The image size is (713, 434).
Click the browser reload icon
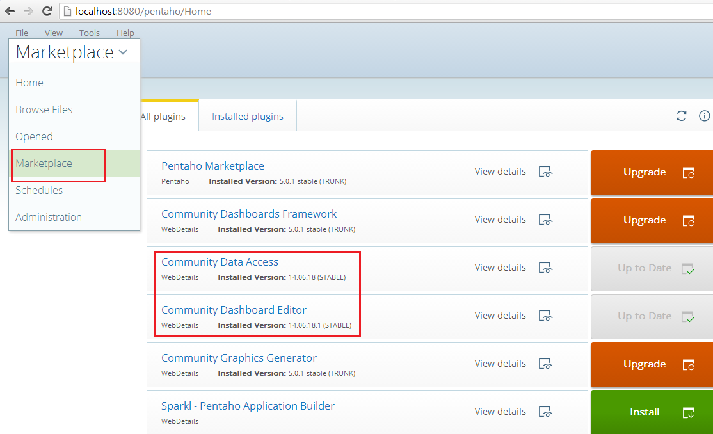[47, 11]
